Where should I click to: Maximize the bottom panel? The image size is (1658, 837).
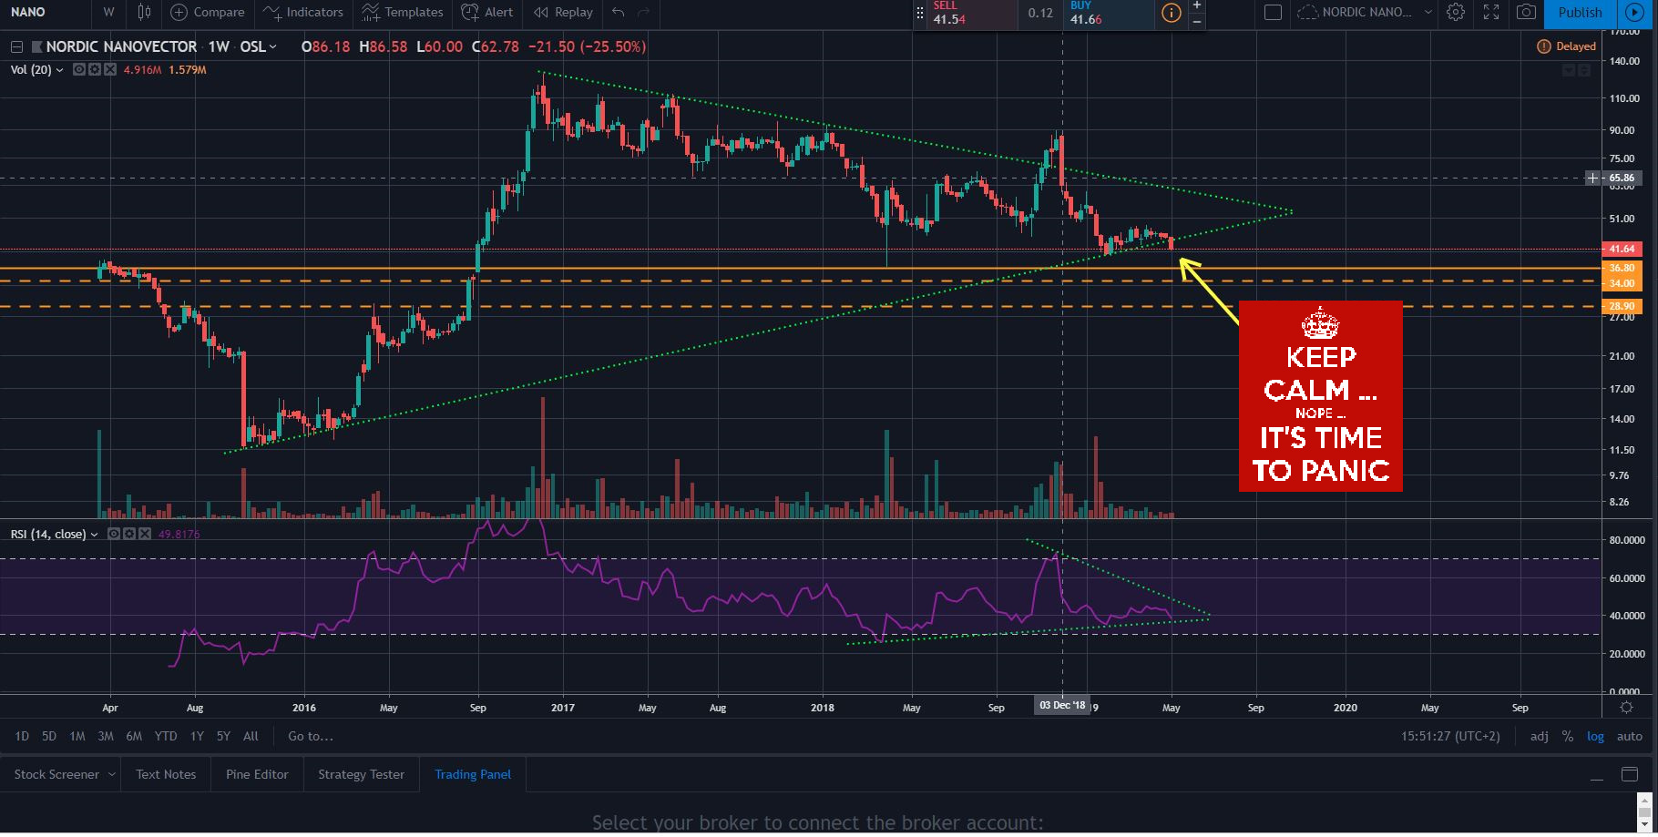coord(1630,774)
